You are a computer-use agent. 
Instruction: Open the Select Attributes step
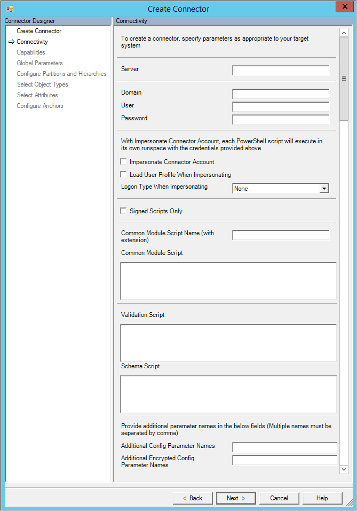click(x=37, y=95)
